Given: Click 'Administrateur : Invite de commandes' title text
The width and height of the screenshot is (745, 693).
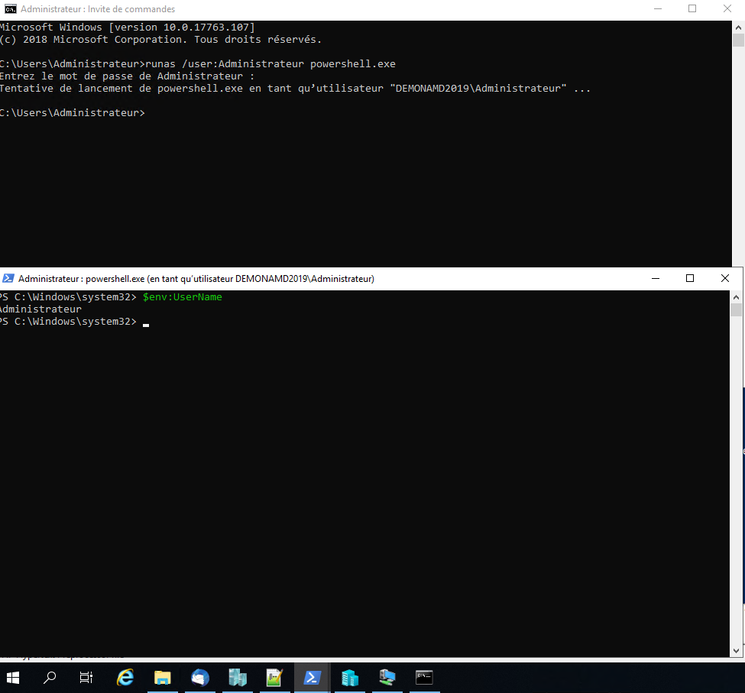Looking at the screenshot, I should (98, 9).
